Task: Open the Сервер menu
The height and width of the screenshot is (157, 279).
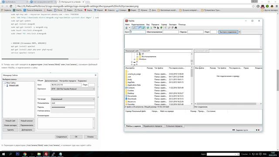Action: click(164, 24)
